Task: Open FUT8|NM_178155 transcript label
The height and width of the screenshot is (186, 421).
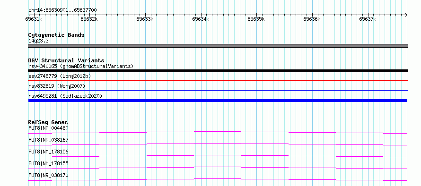Action: pyautogui.click(x=48, y=163)
